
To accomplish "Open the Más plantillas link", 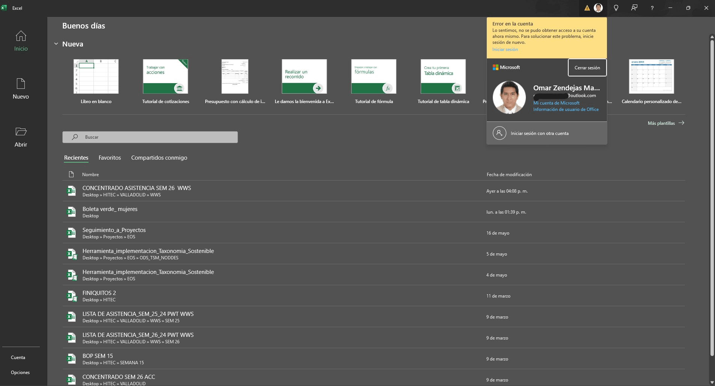I will pyautogui.click(x=666, y=123).
